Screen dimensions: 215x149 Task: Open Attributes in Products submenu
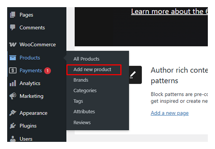pyautogui.click(x=84, y=111)
